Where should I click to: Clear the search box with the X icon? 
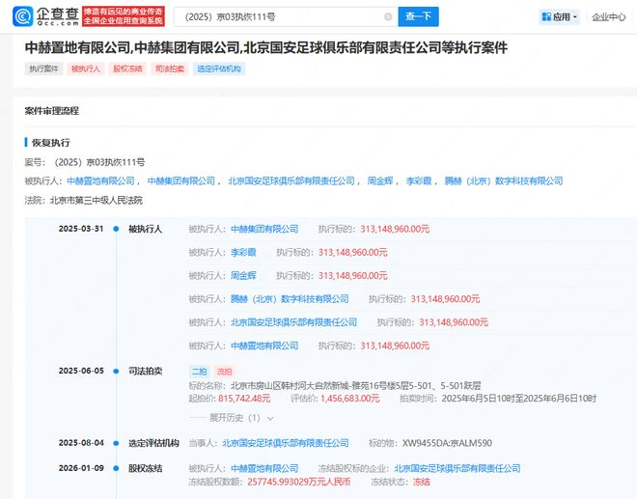click(388, 16)
